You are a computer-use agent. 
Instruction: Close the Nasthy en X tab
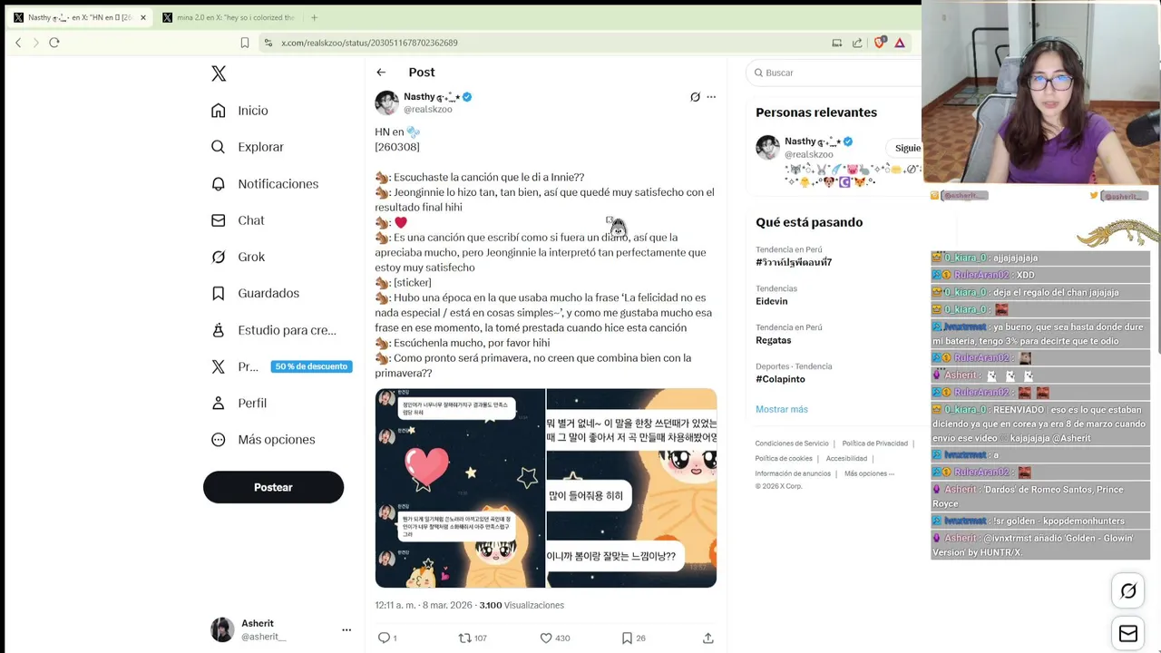(x=142, y=17)
